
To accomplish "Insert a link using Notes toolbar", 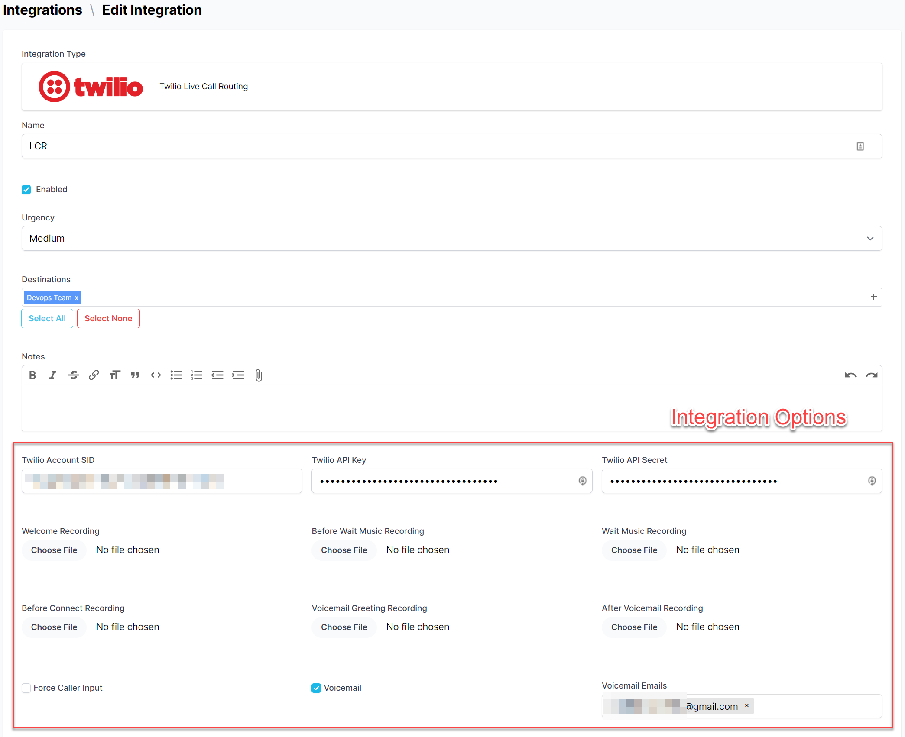I will click(94, 375).
